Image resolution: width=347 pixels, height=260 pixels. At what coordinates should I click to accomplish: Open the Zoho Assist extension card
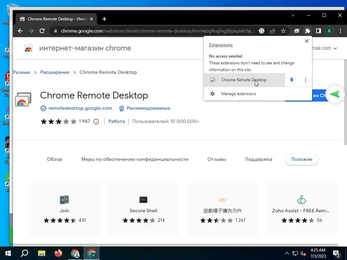point(302,209)
